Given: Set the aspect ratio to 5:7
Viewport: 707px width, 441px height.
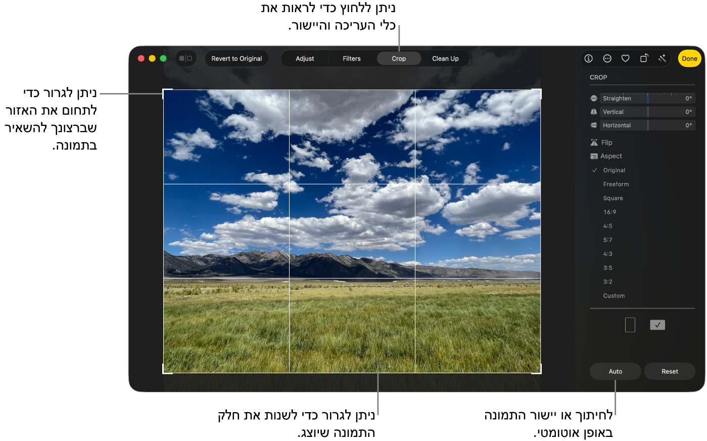Looking at the screenshot, I should tap(607, 240).
